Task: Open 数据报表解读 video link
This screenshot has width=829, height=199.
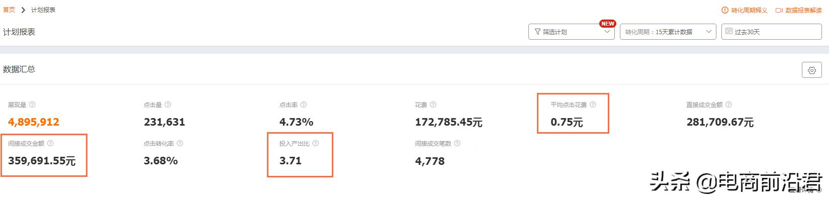Action: click(x=799, y=10)
